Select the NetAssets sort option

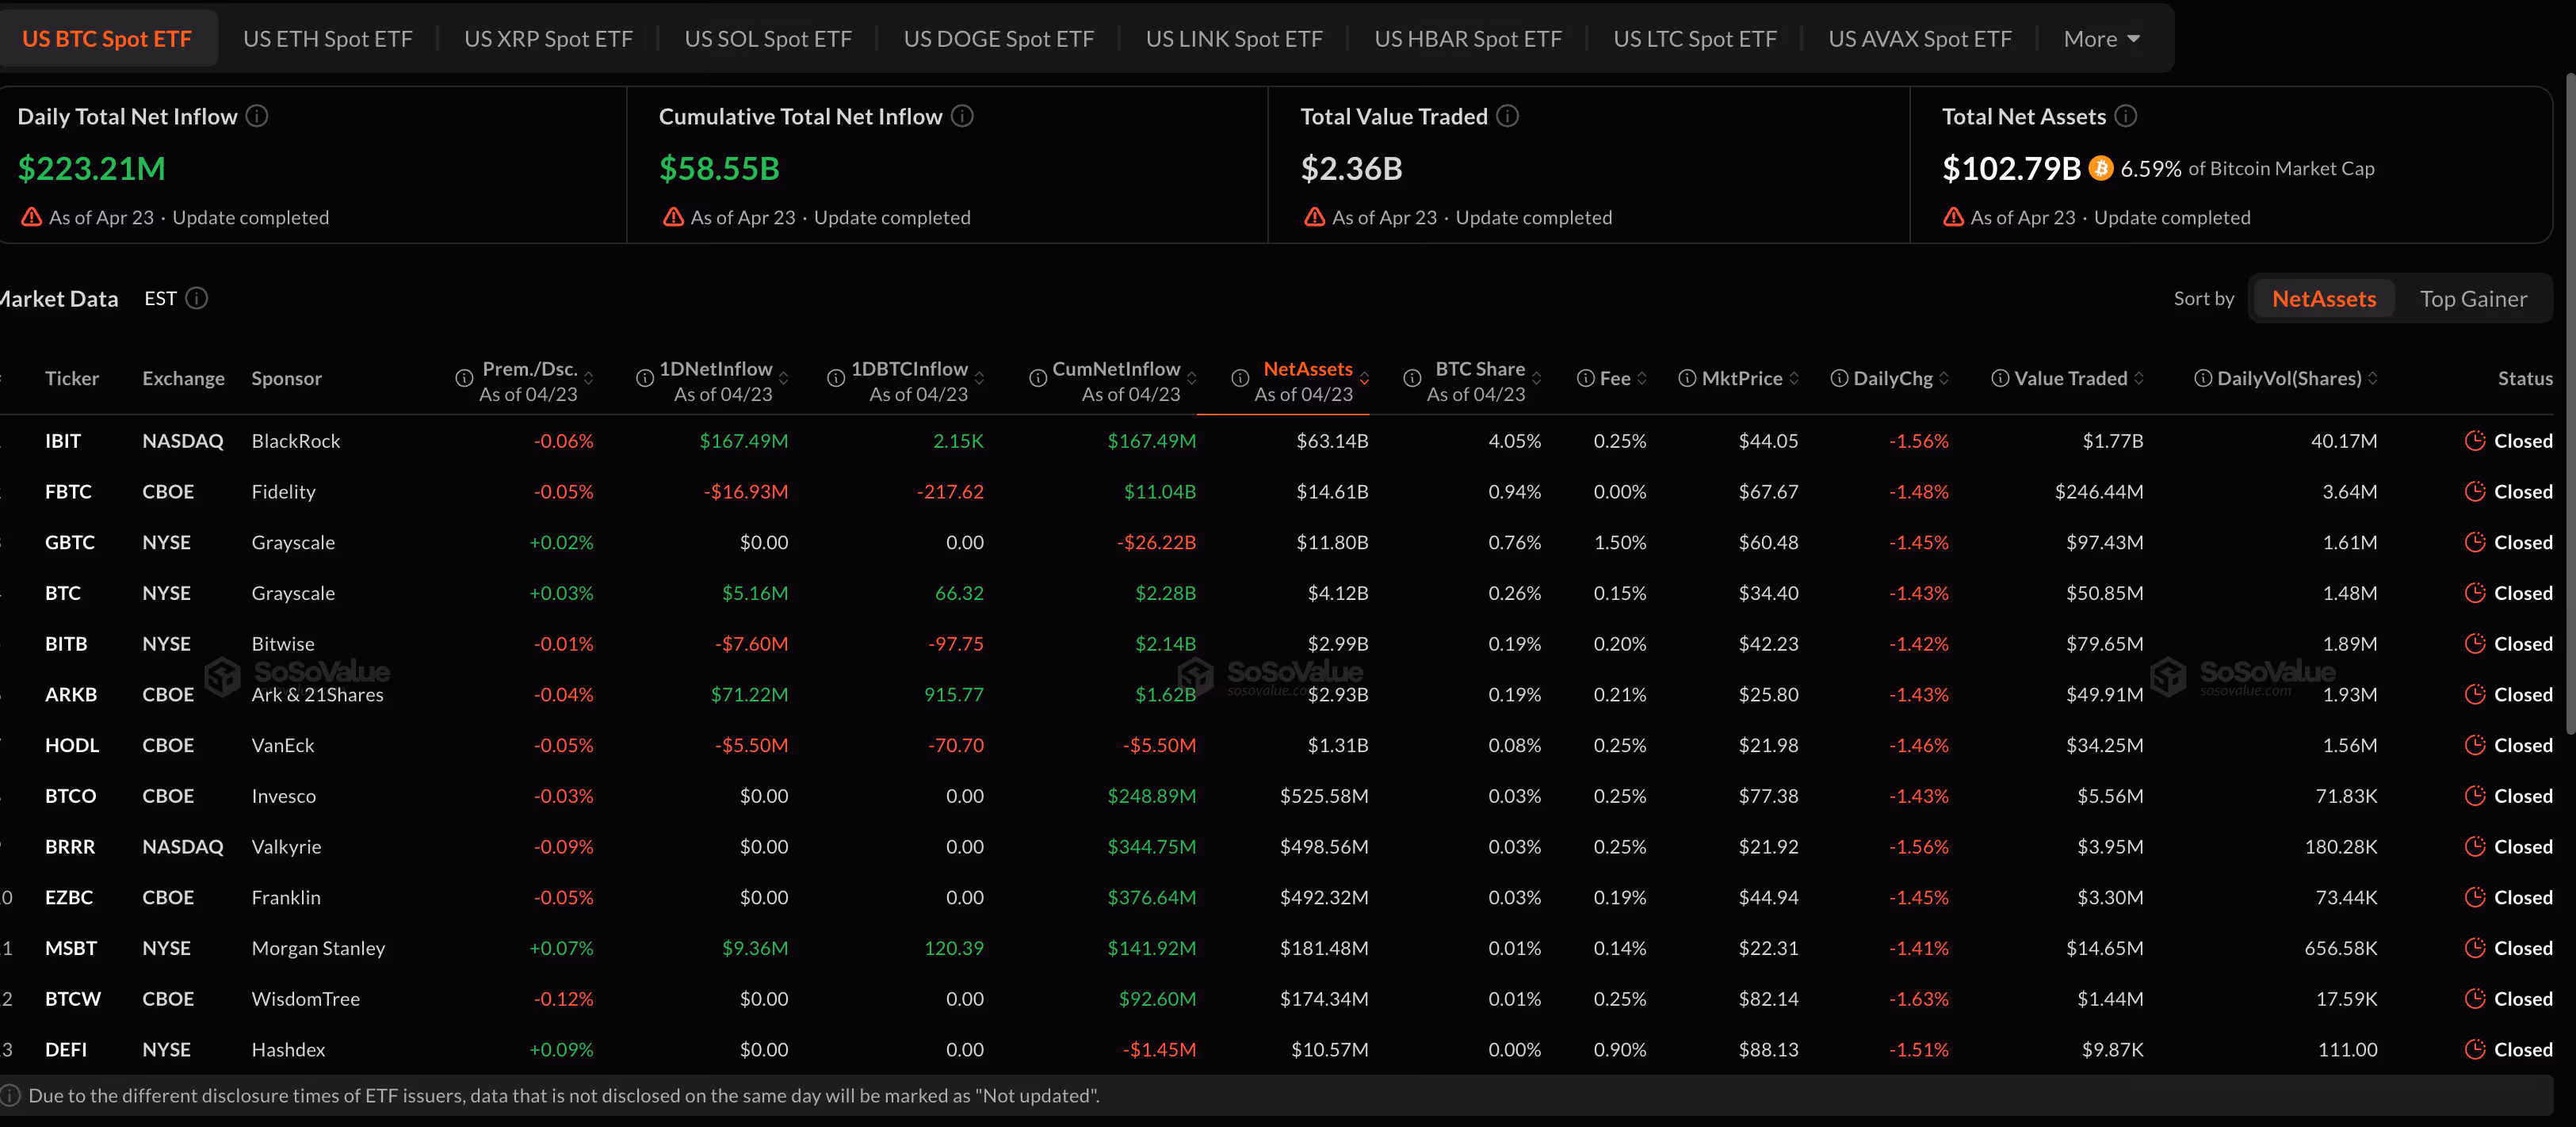[x=2323, y=298]
